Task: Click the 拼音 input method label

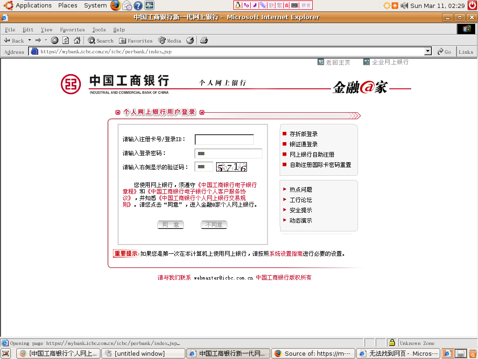Action: point(306,5)
